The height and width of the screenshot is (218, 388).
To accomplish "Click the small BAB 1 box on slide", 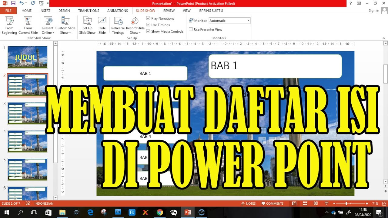I will point(145,73).
